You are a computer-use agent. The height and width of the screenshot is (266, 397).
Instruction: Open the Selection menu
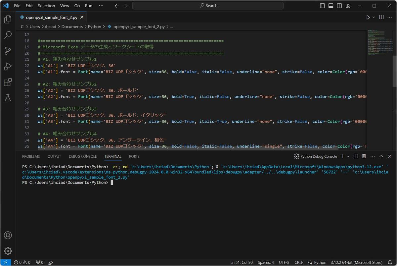tap(46, 6)
